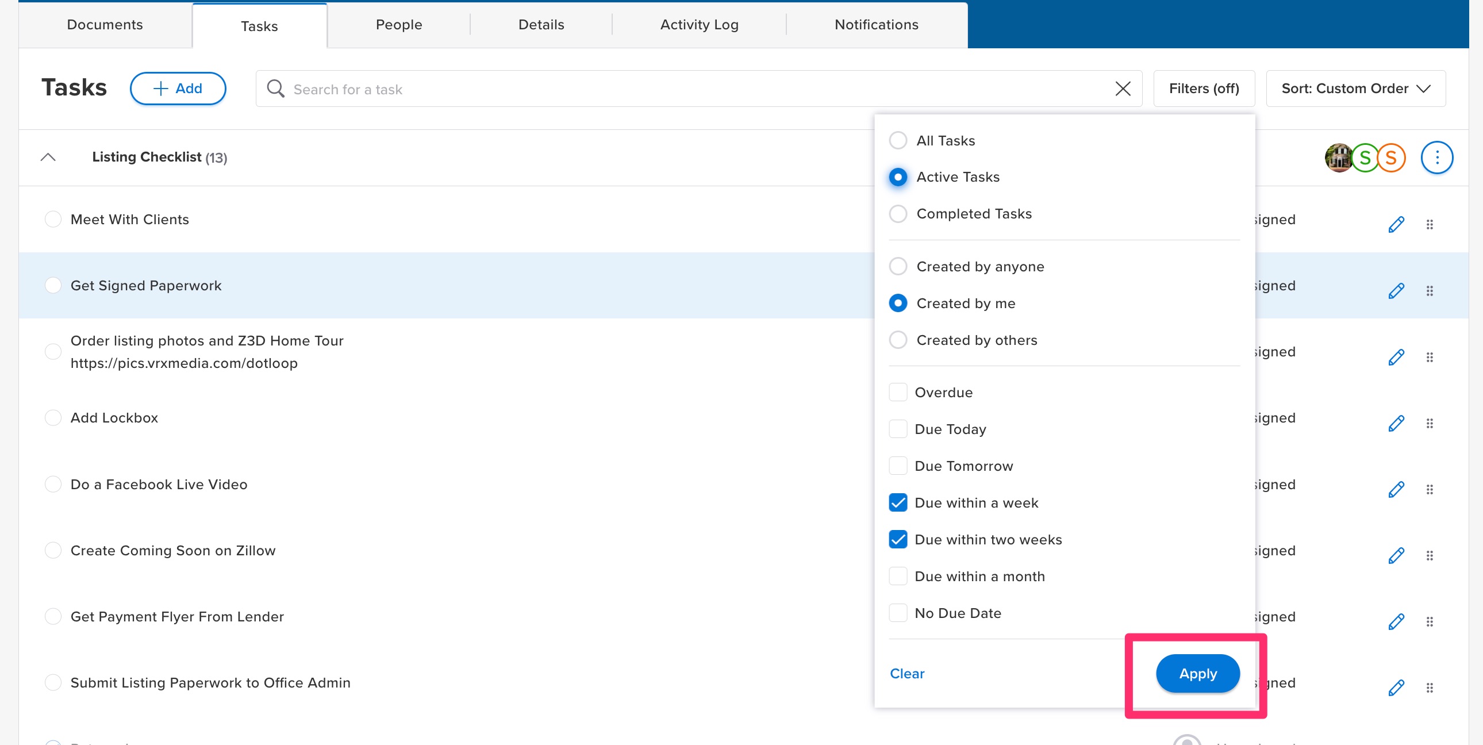
Task: Uncheck Due within two weeks
Action: point(897,539)
